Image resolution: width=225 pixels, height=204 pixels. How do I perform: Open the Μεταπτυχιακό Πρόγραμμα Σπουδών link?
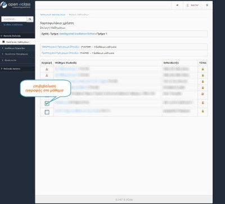tap(61, 47)
